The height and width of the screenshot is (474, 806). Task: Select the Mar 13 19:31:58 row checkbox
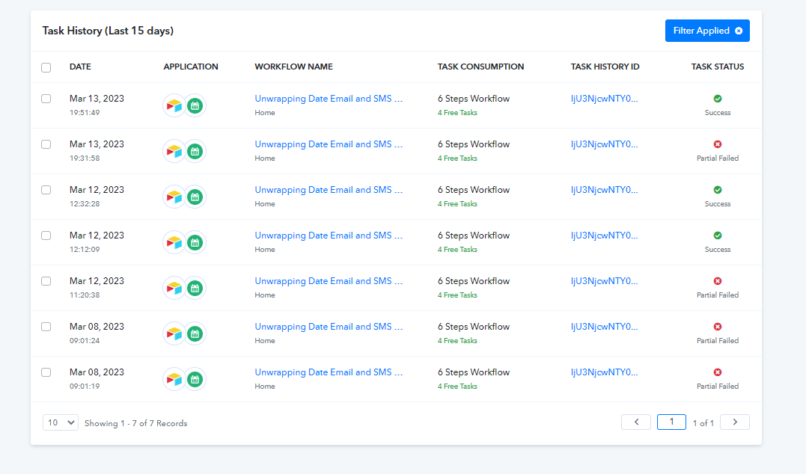46,144
